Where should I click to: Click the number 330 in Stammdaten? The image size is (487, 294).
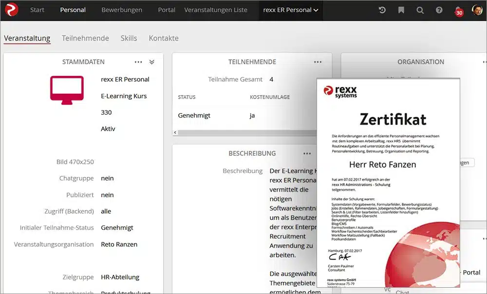(106, 112)
